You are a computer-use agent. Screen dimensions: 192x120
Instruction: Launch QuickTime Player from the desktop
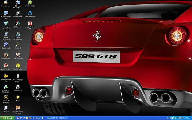coord(30,14)
